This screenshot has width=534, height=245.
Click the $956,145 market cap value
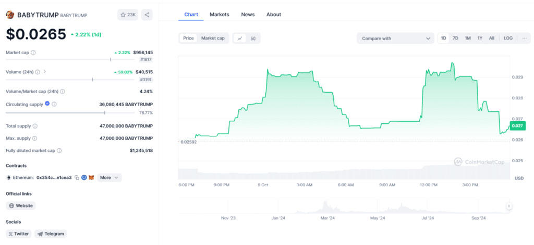pyautogui.click(x=143, y=53)
